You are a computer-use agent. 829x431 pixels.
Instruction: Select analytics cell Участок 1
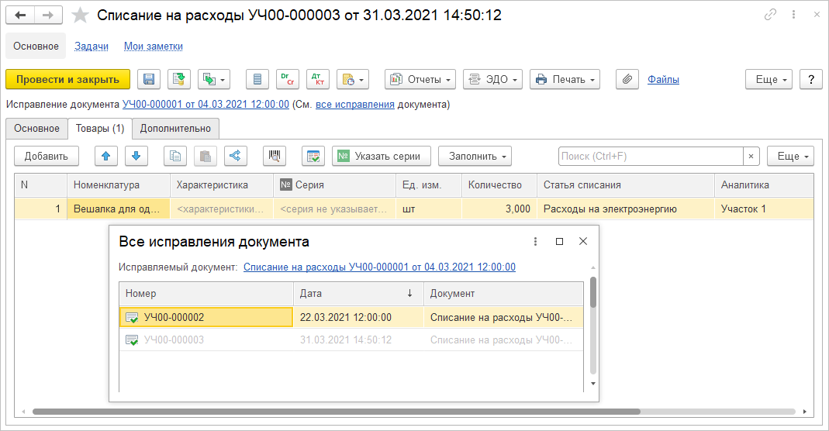click(x=764, y=209)
